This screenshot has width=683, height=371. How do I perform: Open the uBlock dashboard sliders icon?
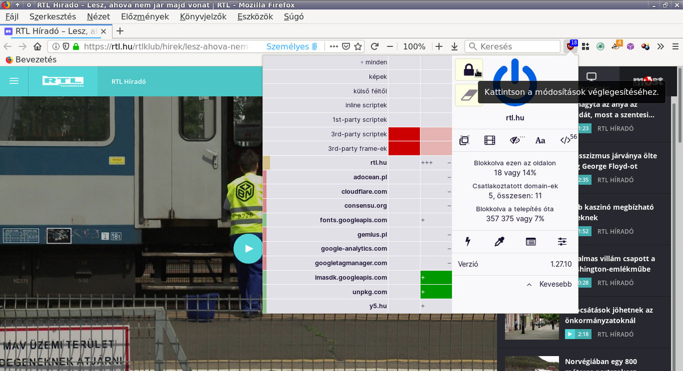pyautogui.click(x=562, y=241)
